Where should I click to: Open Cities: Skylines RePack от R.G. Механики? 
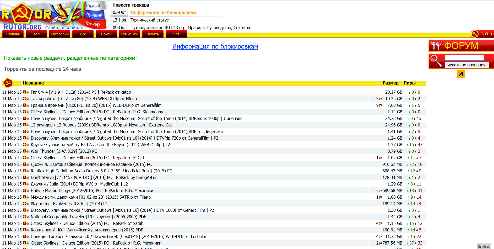tap(96, 243)
